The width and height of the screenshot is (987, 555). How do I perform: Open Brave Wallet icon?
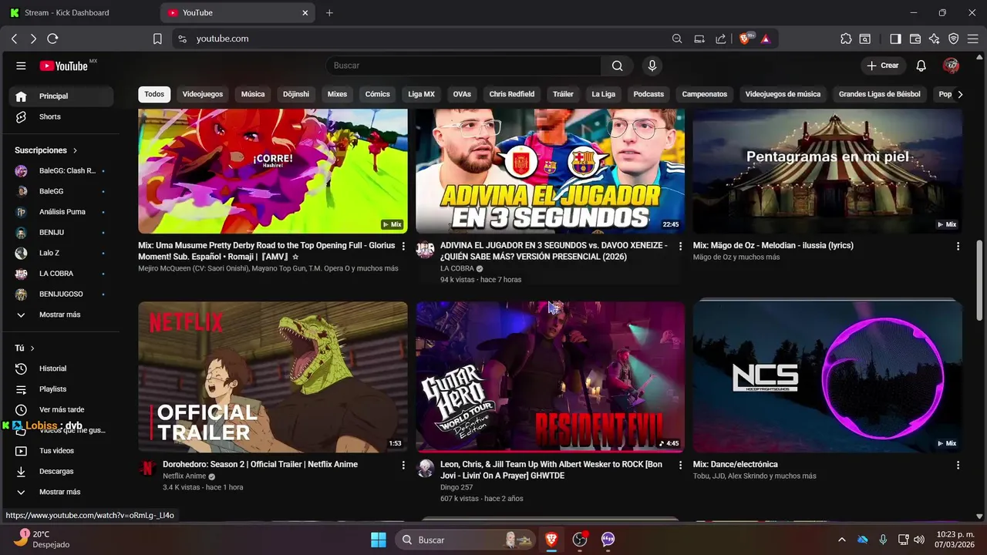point(915,39)
